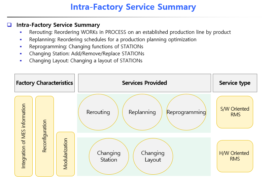Click the Rerouting bullet description line

pyautogui.click(x=130, y=32)
